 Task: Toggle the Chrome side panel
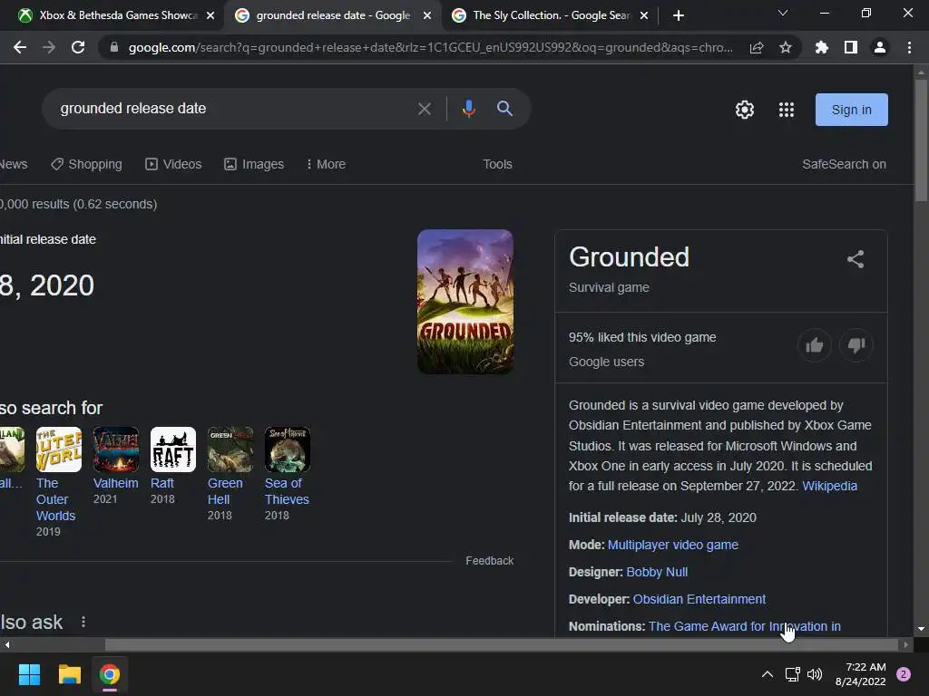[851, 47]
